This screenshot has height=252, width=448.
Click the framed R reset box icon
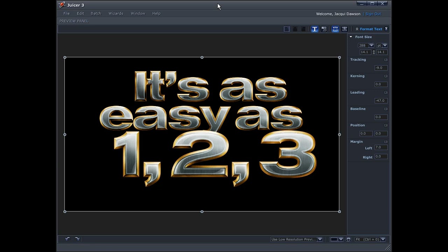[344, 29]
